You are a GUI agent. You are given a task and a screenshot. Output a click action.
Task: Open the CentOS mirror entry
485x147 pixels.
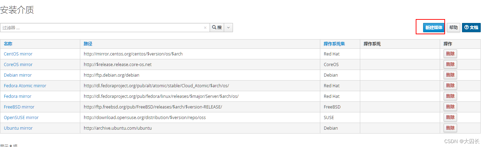click(18, 54)
